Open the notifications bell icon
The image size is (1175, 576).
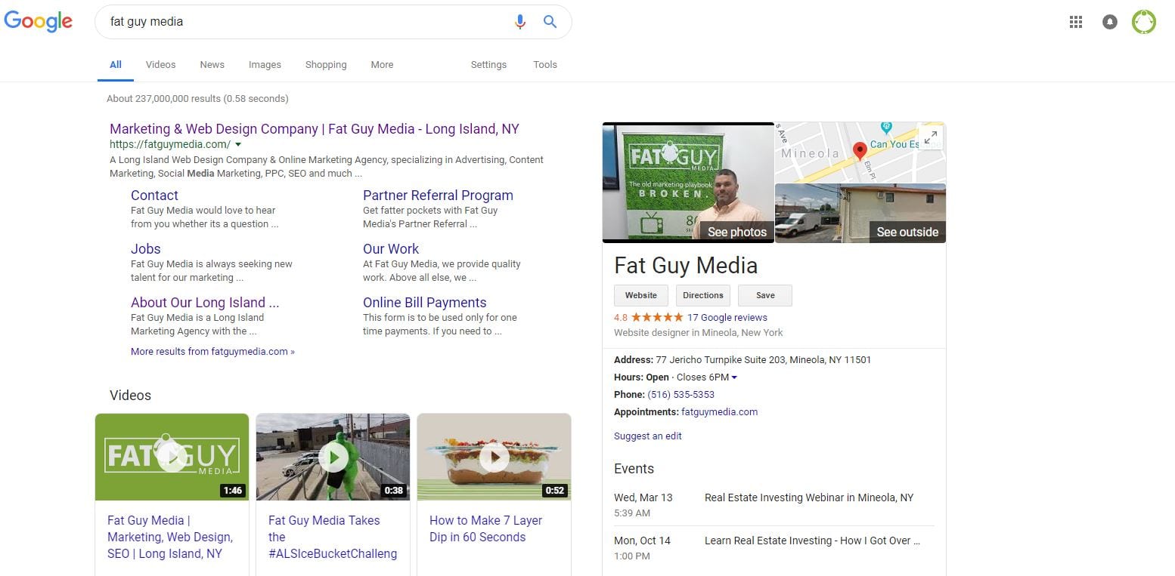tap(1110, 22)
